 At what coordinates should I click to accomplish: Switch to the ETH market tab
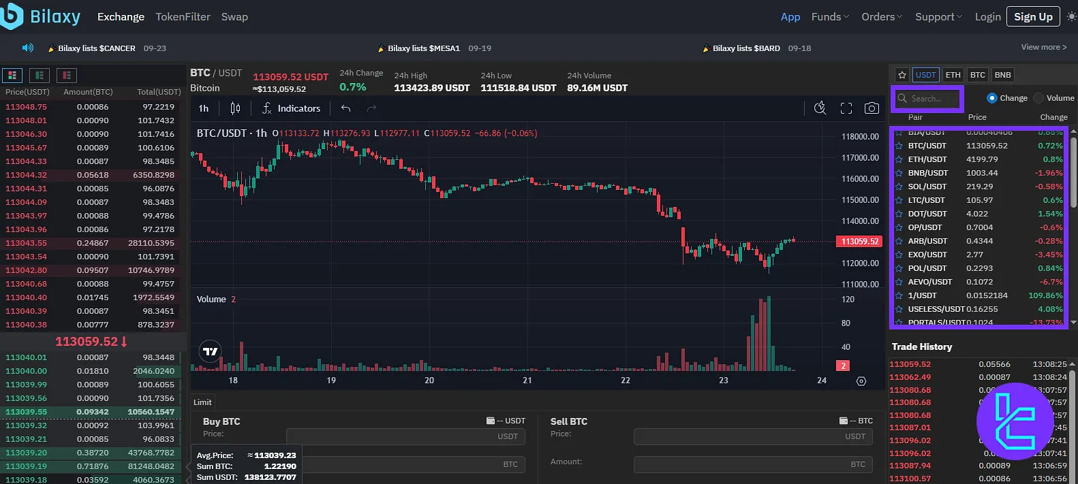[953, 75]
